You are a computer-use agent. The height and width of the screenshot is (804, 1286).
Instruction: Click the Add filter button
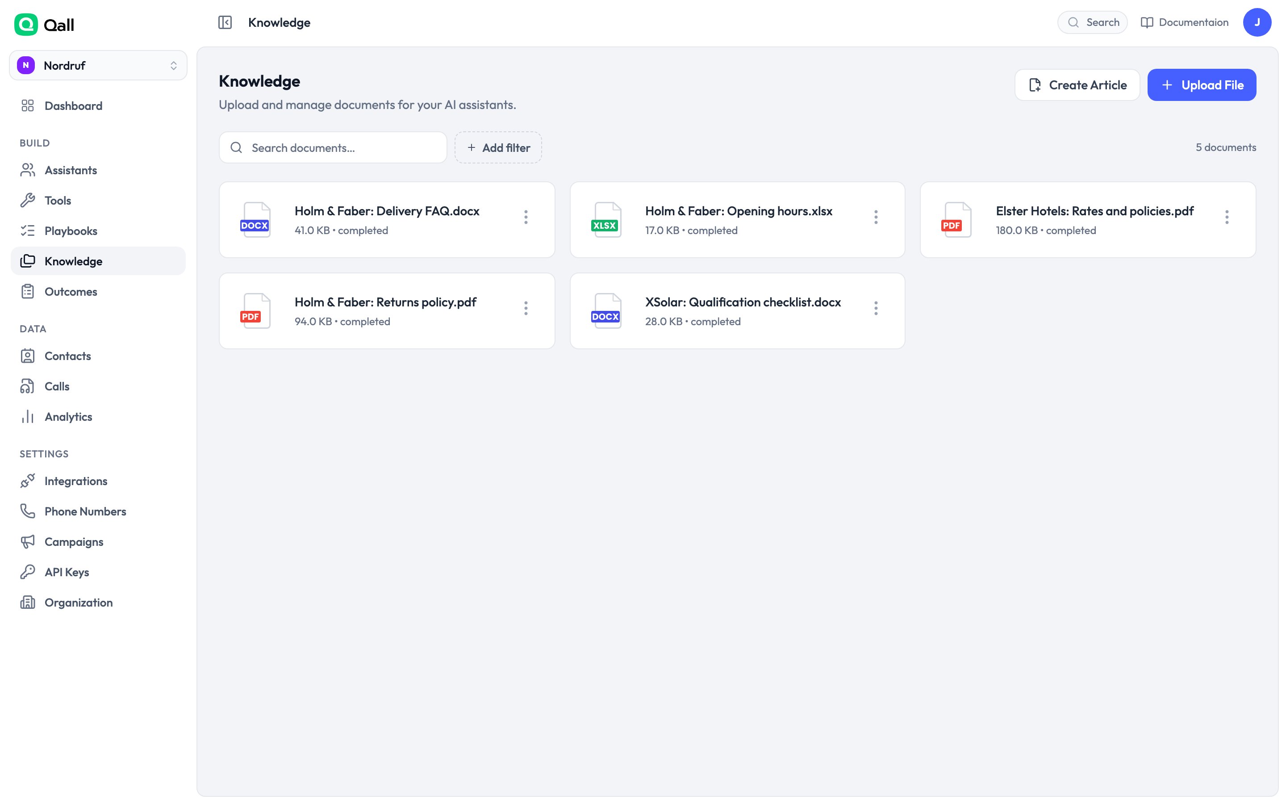(x=498, y=148)
